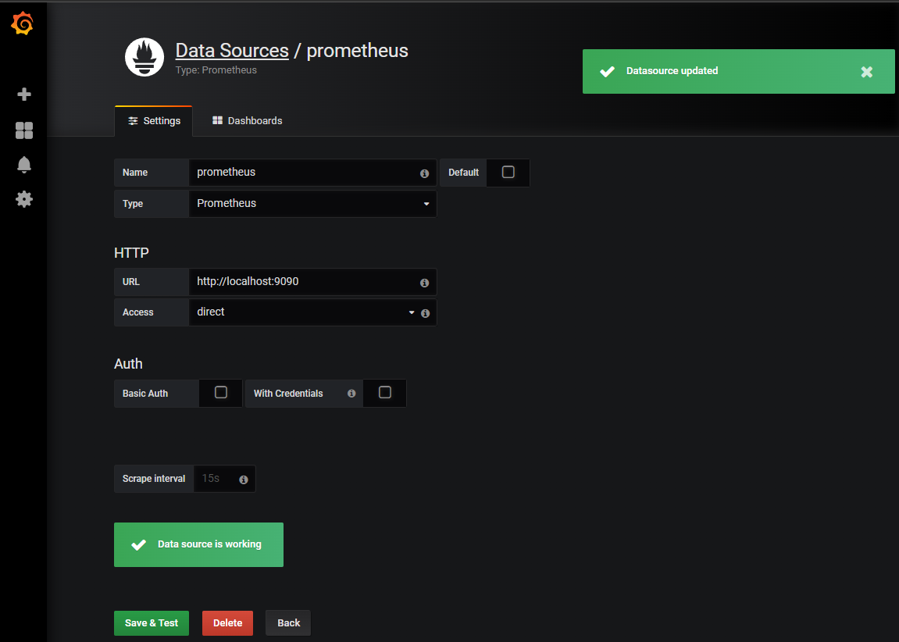The width and height of the screenshot is (899, 642).
Task: Open the Grafana home logo
Action: pos(23,23)
